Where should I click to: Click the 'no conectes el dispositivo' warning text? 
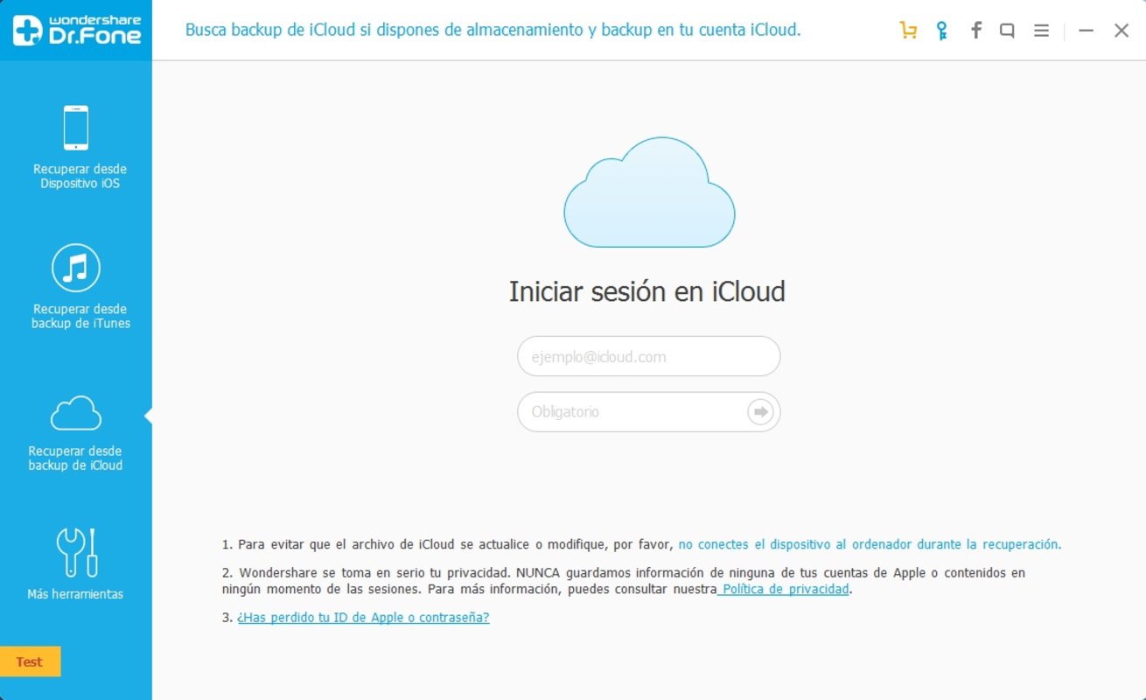point(870,544)
